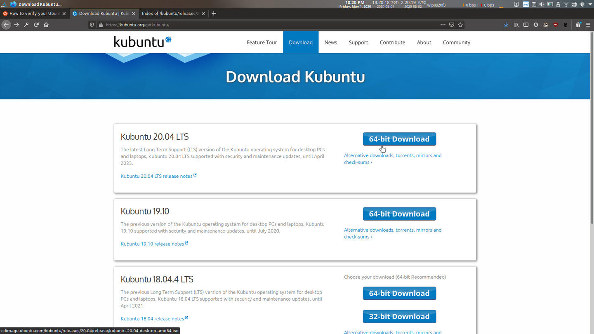The image size is (594, 334).
Task: Click the panel clock showing 10:20 PM
Action: point(355,4)
